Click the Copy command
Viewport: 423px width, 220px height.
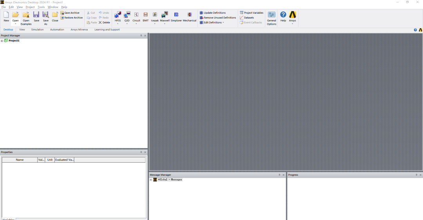tap(92, 18)
